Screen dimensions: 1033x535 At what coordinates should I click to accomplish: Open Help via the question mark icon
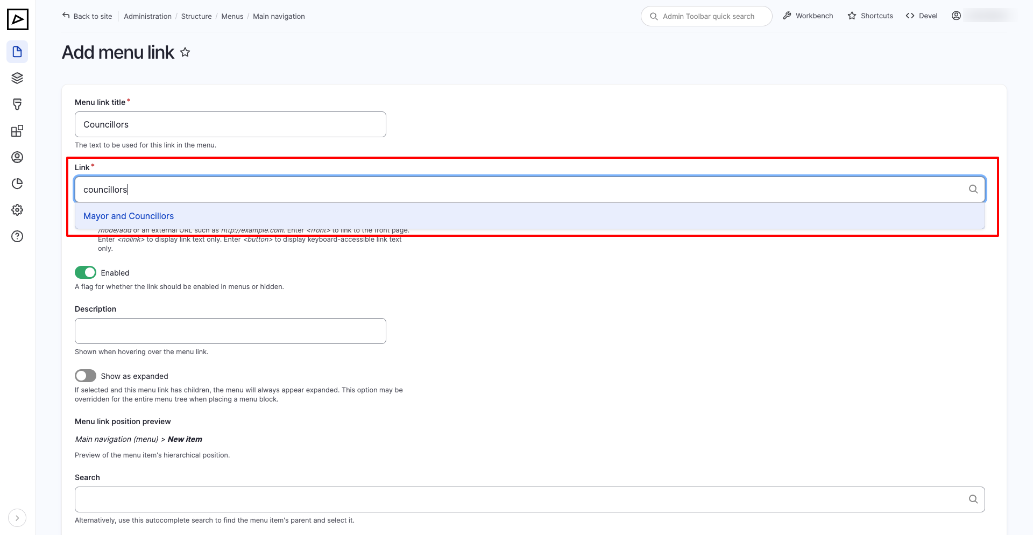pyautogui.click(x=17, y=236)
